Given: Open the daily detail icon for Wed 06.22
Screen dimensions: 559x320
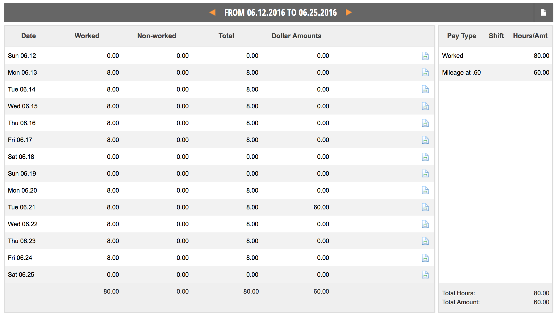Looking at the screenshot, I should [425, 224].
